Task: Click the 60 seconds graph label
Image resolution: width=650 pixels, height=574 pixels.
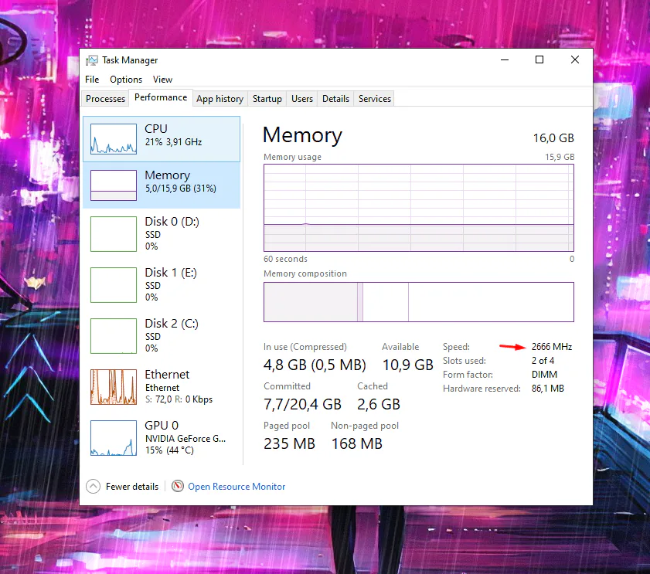Action: click(x=286, y=259)
